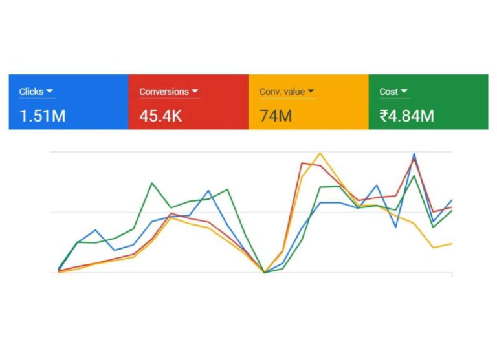Image resolution: width=497 pixels, height=351 pixels.
Task: Click the red line's first peak after the dip
Action: [302, 163]
